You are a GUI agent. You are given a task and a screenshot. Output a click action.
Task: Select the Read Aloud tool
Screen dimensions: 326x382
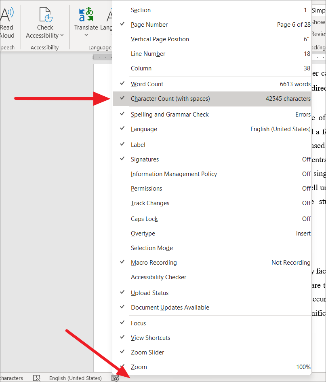pyautogui.click(x=7, y=18)
